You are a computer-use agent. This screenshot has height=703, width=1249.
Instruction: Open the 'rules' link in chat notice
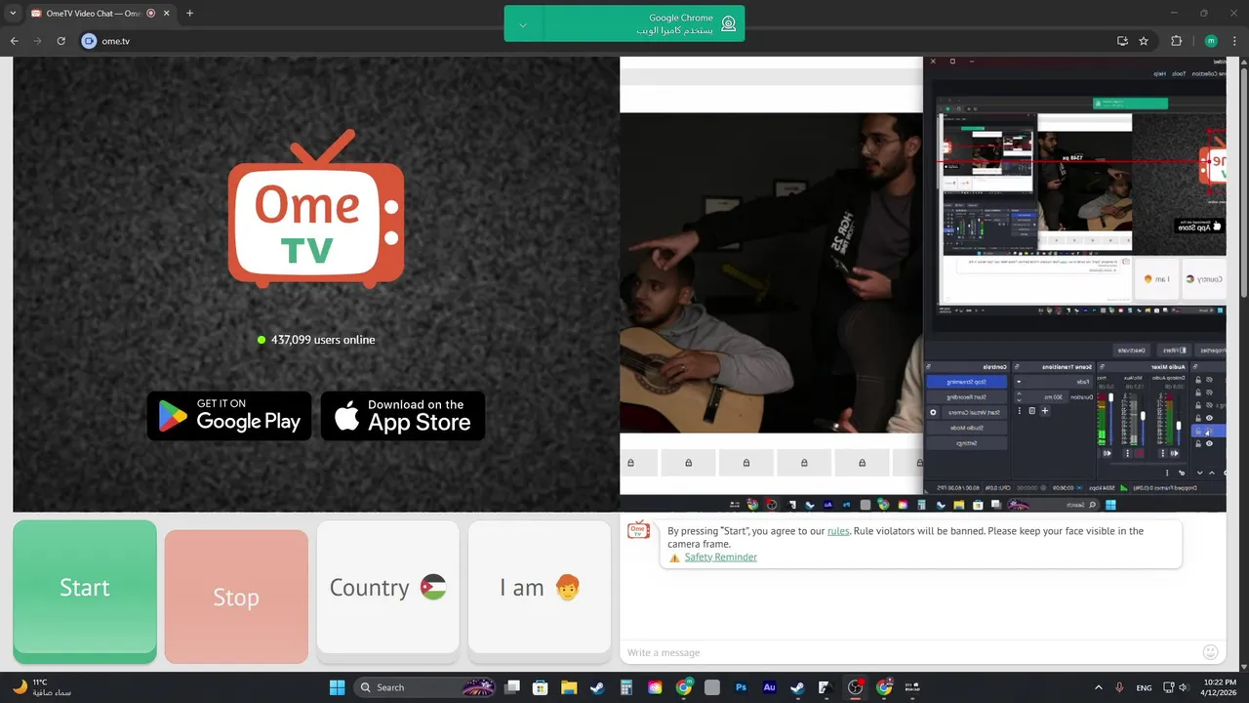pyautogui.click(x=838, y=531)
